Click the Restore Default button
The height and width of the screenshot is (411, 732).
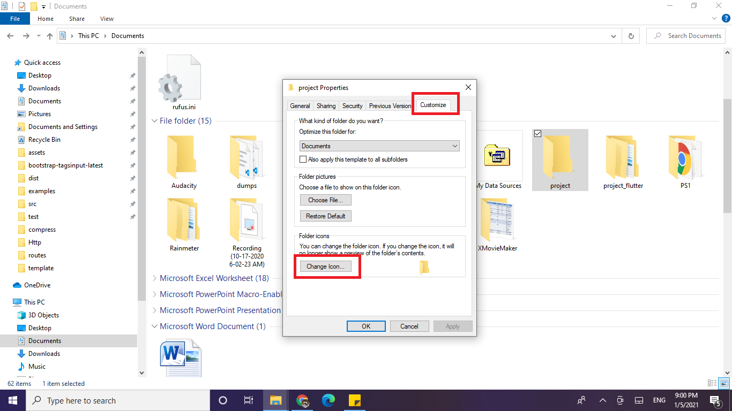coord(326,216)
